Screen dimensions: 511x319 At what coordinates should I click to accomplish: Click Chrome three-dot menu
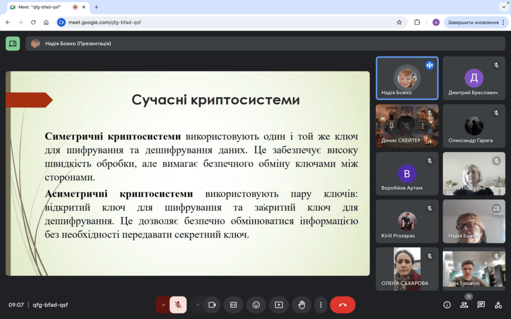coord(503,22)
